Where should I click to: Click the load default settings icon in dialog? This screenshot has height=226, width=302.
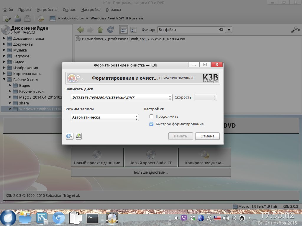click(70, 136)
